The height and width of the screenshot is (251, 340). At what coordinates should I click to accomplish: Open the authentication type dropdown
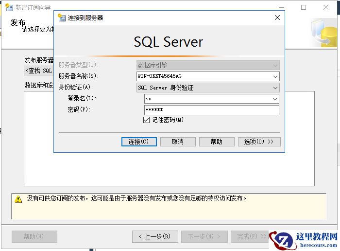[275, 88]
